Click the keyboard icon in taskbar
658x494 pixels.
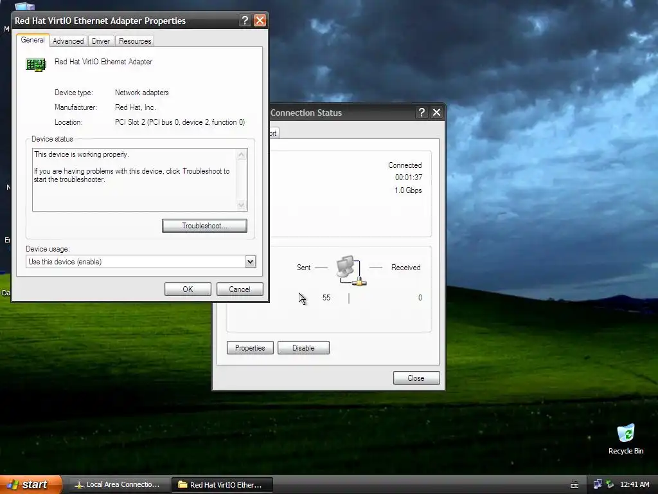tap(574, 485)
